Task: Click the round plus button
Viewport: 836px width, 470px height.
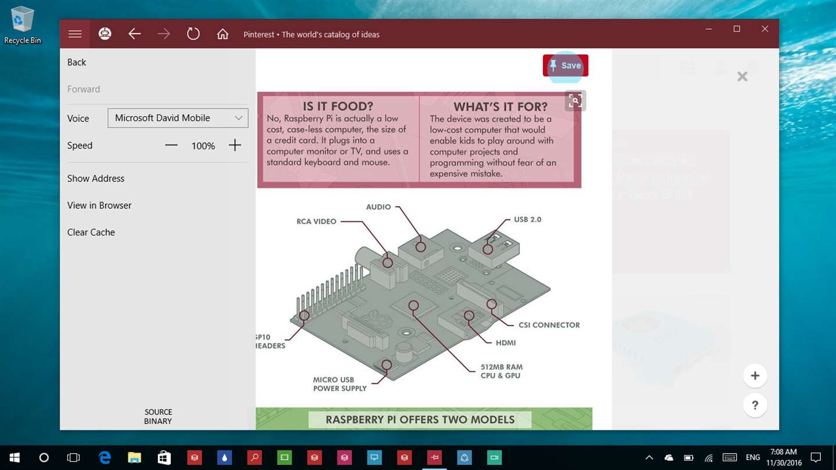Action: [x=755, y=375]
